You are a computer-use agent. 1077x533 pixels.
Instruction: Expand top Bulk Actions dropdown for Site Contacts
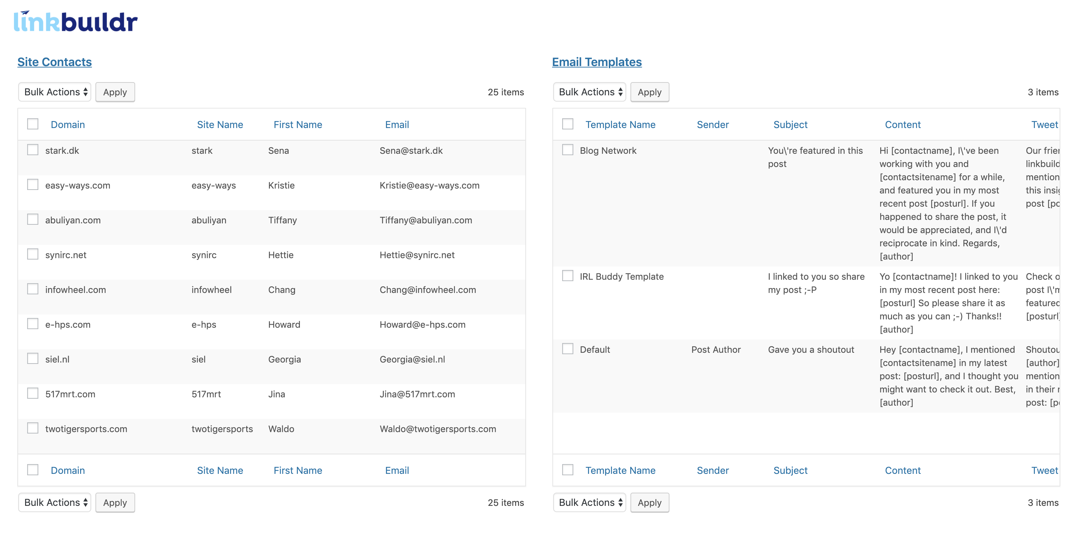(x=55, y=92)
